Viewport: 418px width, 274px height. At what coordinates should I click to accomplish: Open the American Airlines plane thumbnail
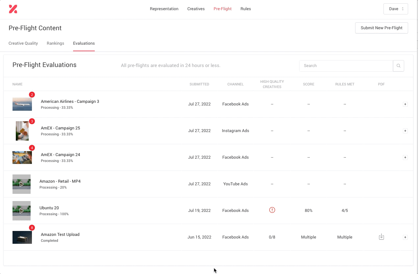coord(22,104)
